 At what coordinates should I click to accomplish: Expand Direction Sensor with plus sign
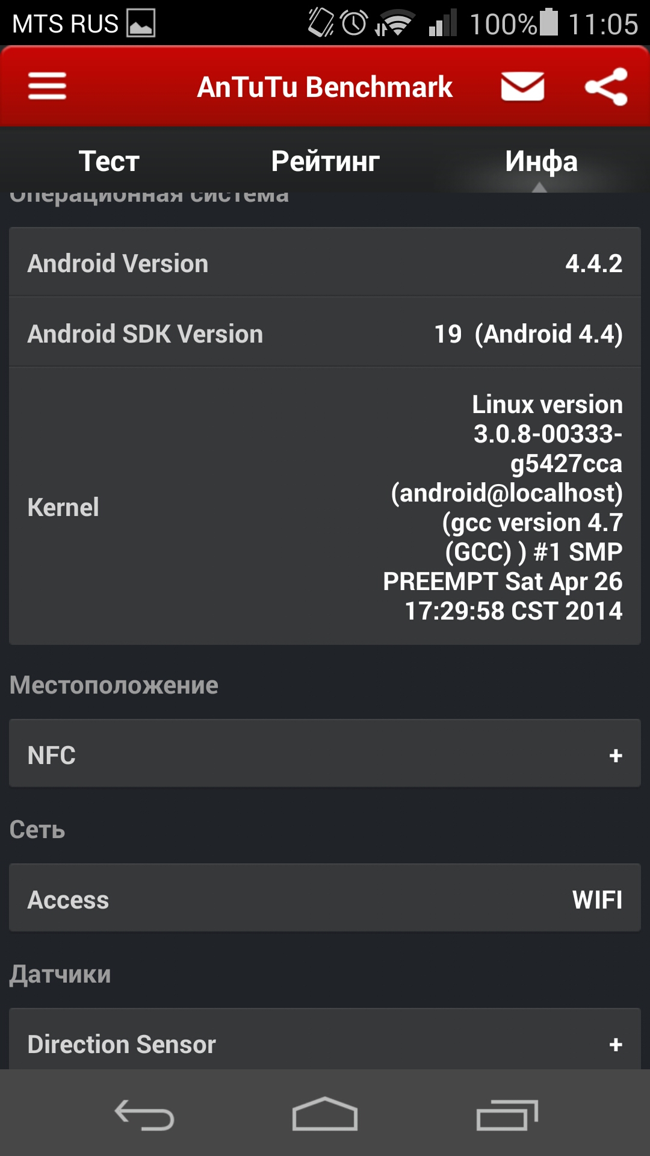pyautogui.click(x=615, y=1045)
